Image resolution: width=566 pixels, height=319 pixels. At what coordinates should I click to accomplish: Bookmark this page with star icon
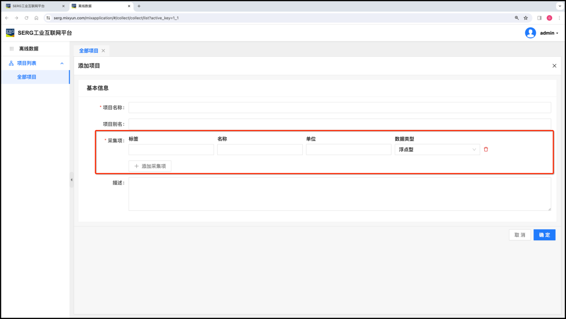point(526,18)
